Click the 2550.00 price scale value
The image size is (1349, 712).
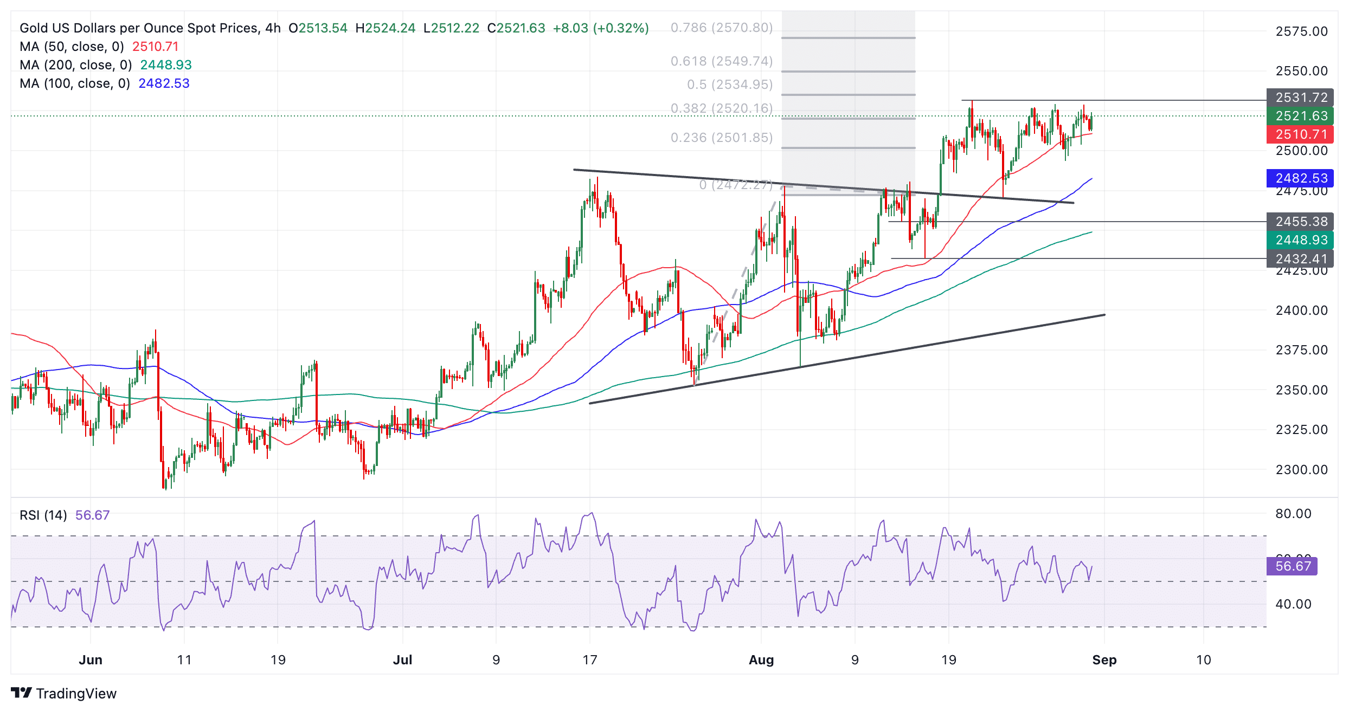point(1302,71)
